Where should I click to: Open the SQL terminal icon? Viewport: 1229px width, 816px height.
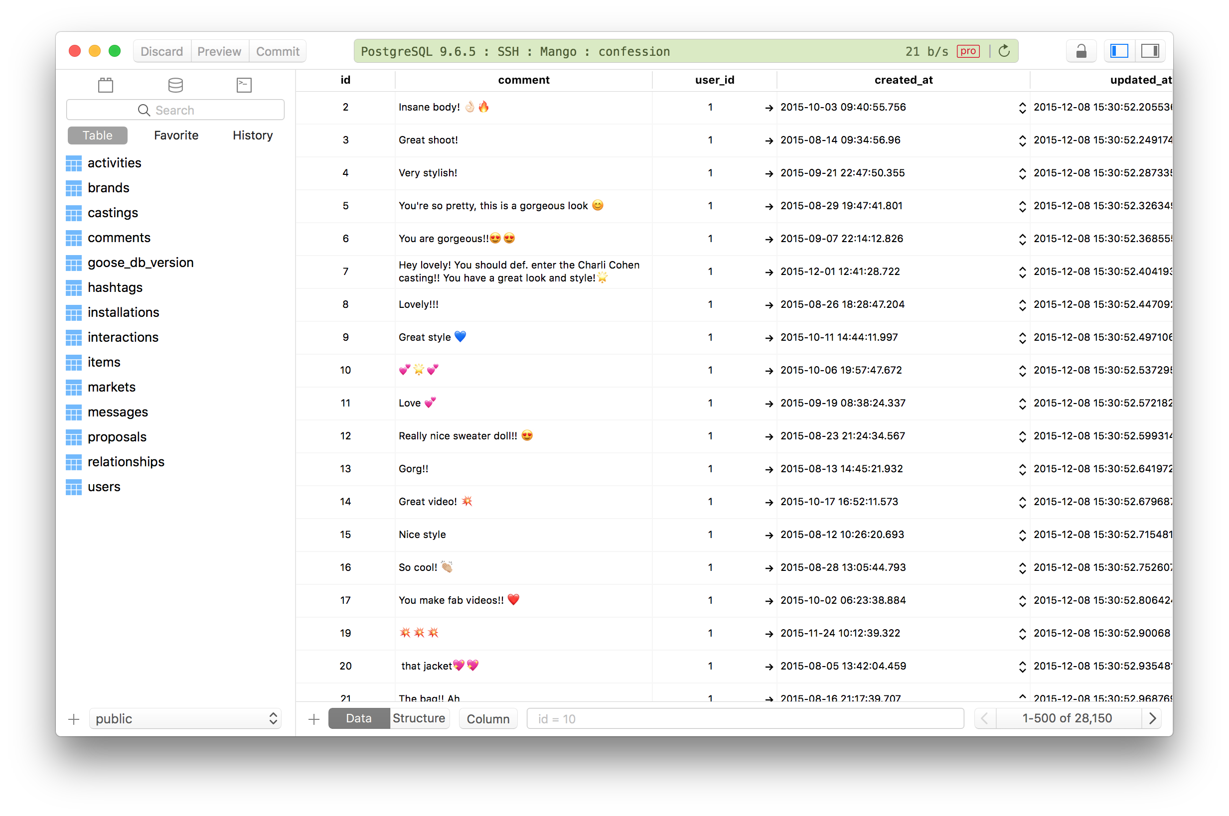coord(244,85)
